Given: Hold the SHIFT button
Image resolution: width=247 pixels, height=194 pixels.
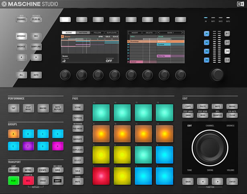Looking at the screenshot, I should point(58,181).
